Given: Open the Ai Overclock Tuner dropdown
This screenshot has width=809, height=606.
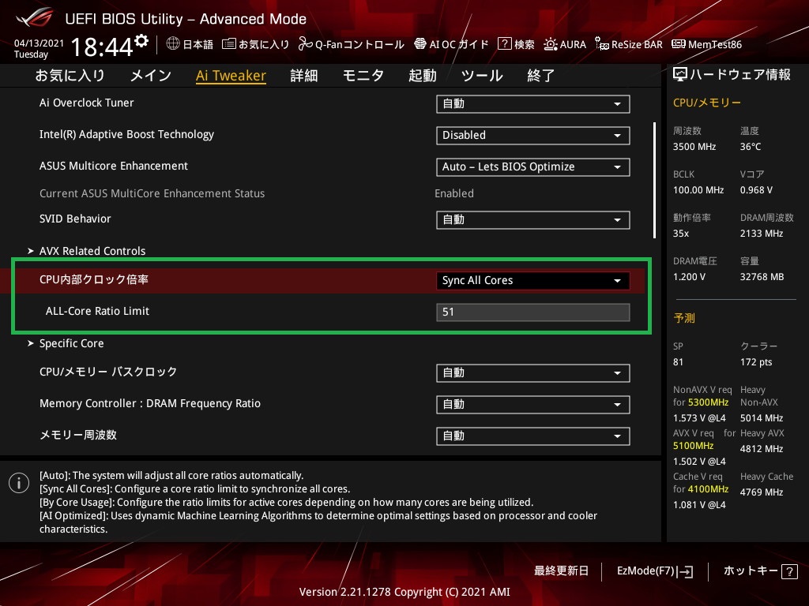Looking at the screenshot, I should 532,103.
